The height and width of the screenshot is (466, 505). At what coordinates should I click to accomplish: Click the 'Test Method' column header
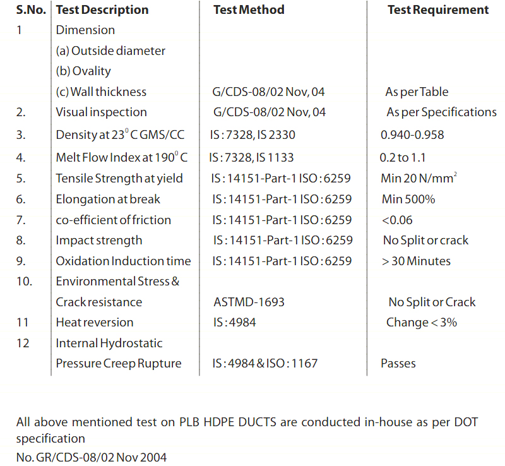pyautogui.click(x=249, y=9)
